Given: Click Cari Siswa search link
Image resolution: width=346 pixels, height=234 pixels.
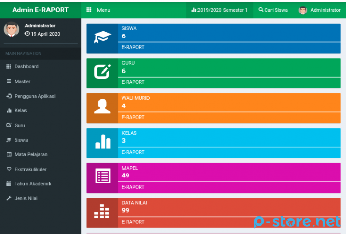Looking at the screenshot, I should point(273,10).
